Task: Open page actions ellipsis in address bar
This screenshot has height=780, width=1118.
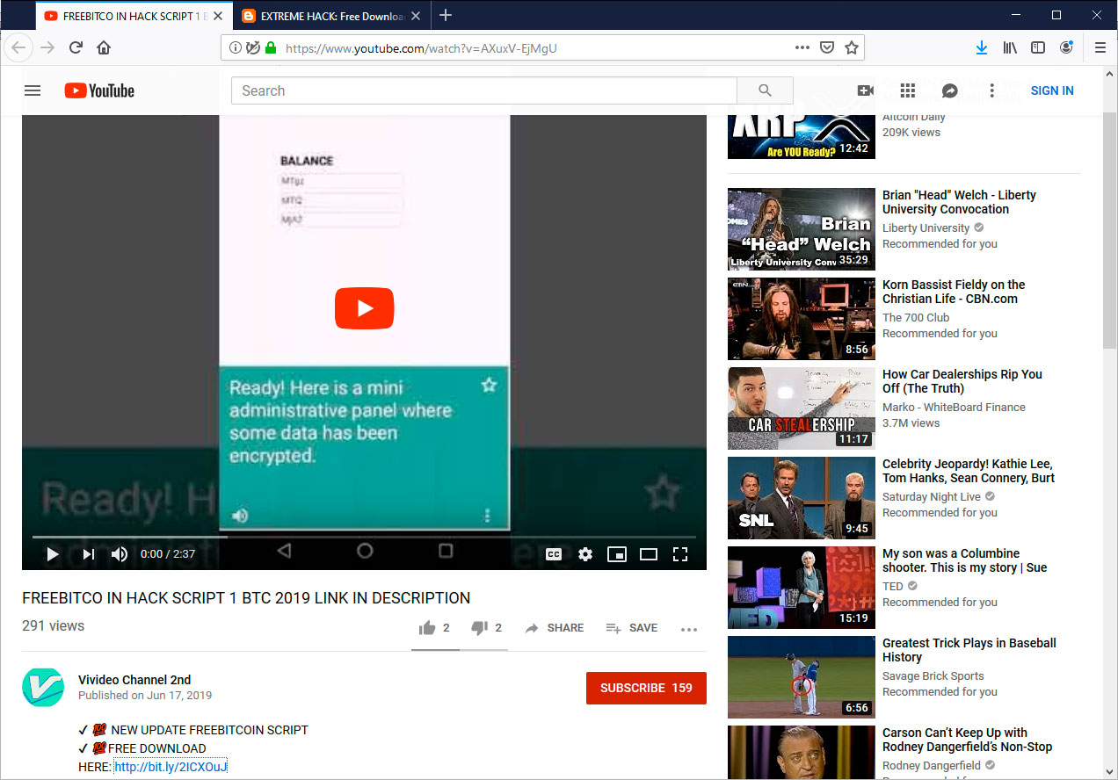Action: pos(802,48)
